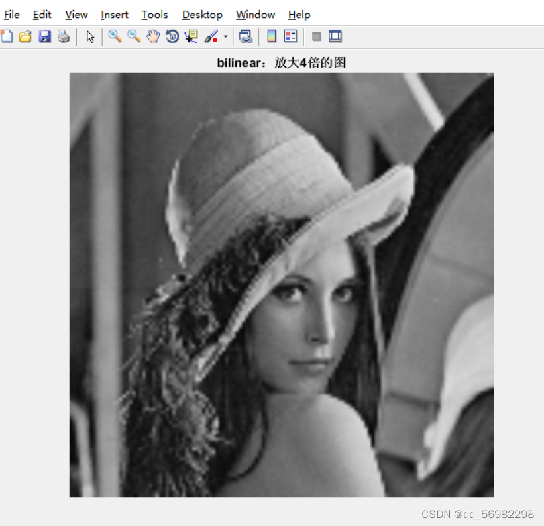Screen dimensions: 544x526
Task: Select the bilinear plot title text
Action: click(282, 63)
